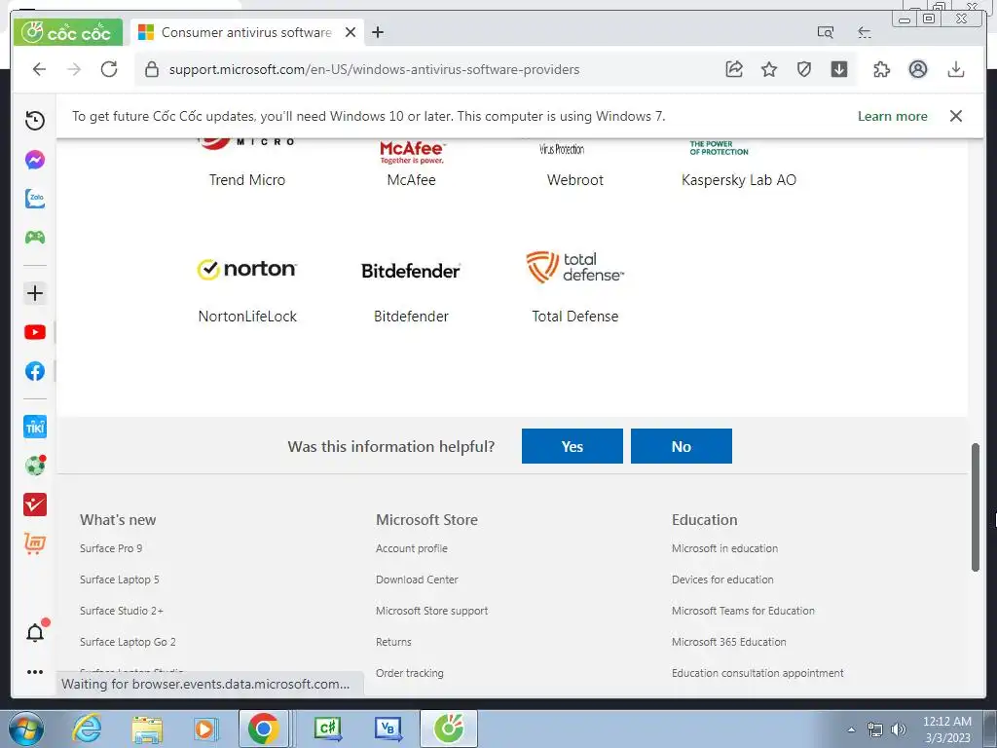Open Zalo in sidebar
Screen dimensions: 997x748
pyautogui.click(x=35, y=199)
